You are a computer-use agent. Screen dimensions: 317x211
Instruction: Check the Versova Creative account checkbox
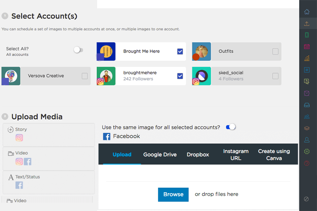85,76
